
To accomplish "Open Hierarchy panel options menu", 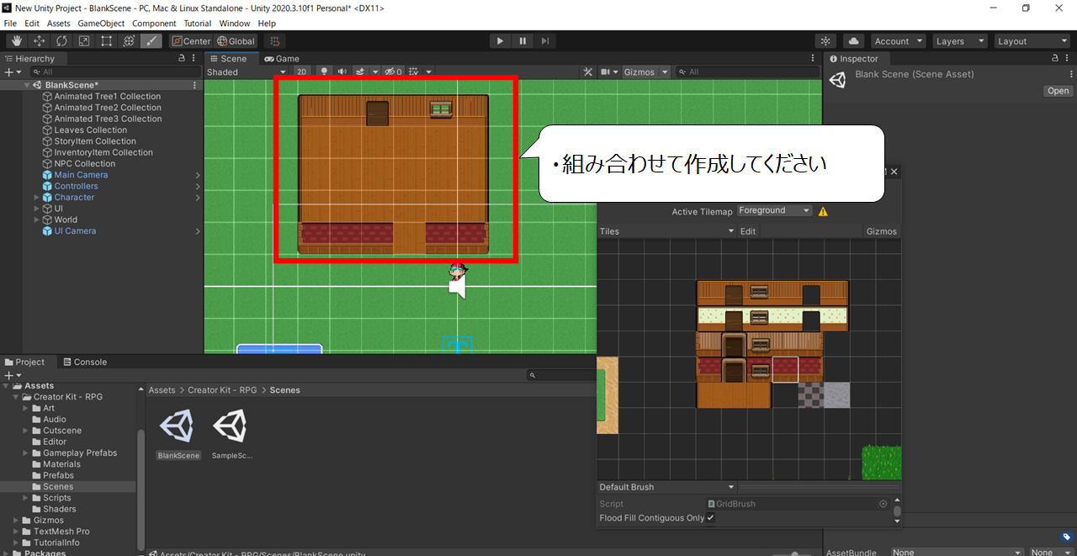I will [x=195, y=59].
